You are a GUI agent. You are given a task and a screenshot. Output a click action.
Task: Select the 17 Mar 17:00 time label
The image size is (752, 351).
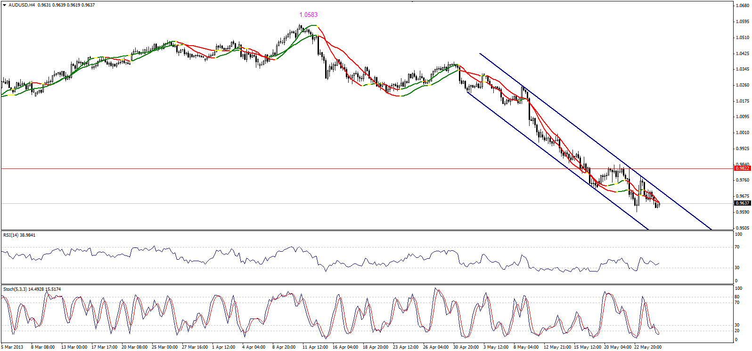(x=105, y=347)
